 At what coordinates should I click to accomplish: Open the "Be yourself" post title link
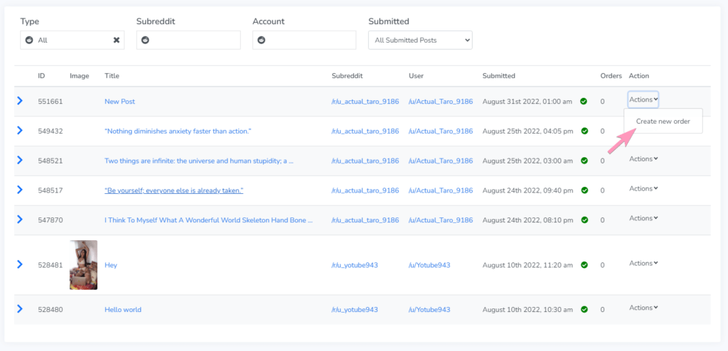pyautogui.click(x=174, y=190)
